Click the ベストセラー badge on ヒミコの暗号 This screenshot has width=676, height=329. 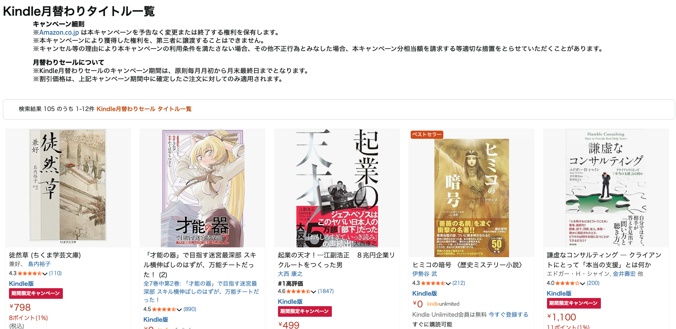coord(427,134)
